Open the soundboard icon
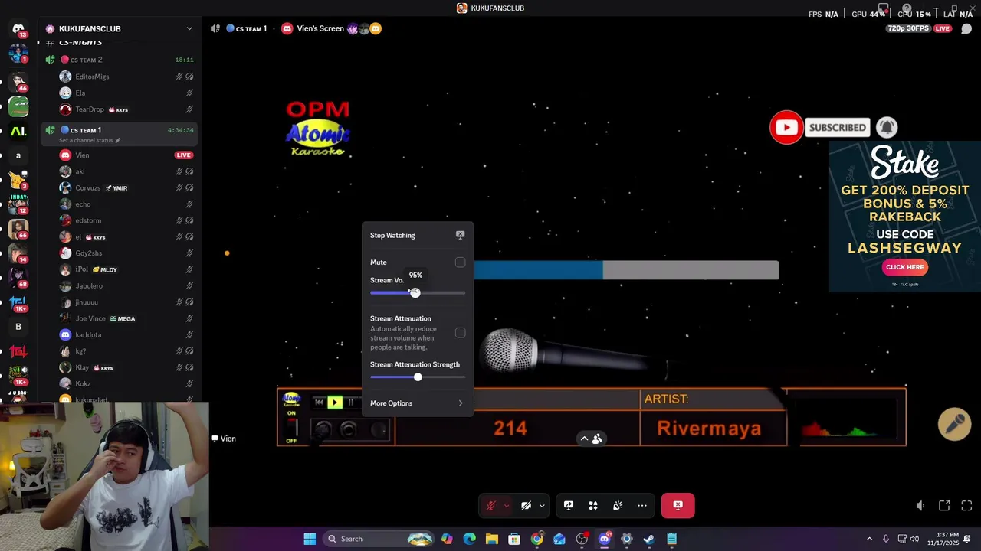 pos(618,505)
